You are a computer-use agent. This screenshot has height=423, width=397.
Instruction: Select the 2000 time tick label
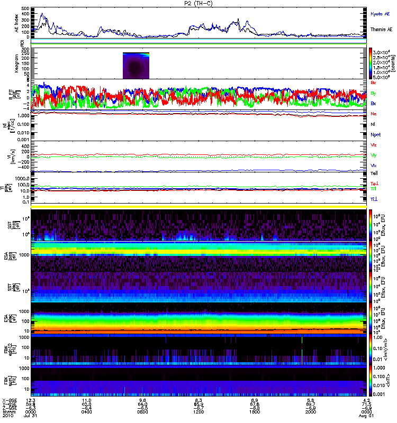[311, 412]
